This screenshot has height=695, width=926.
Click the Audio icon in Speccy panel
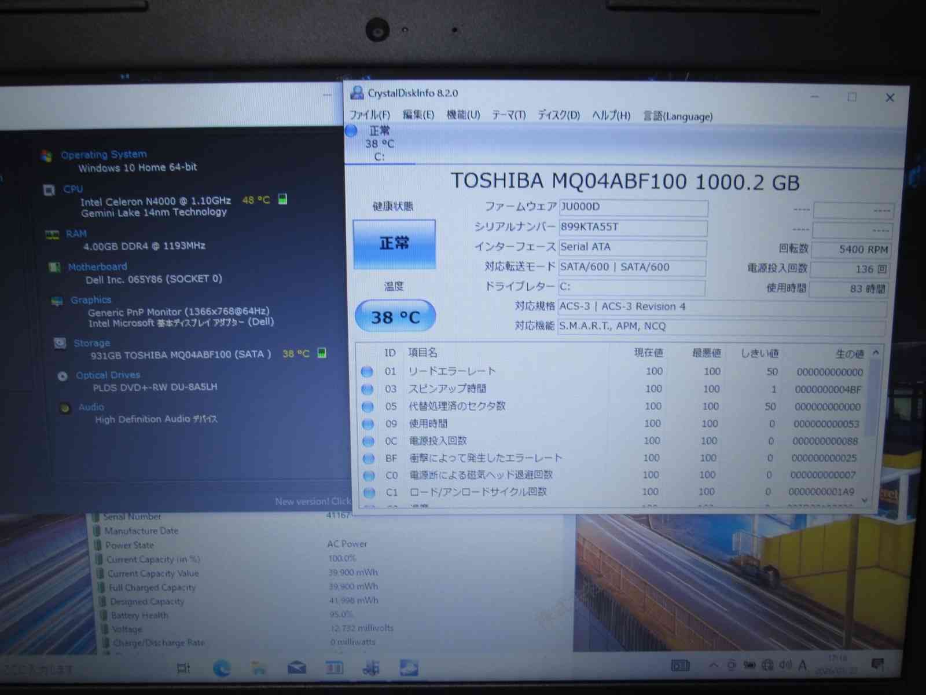[65, 407]
